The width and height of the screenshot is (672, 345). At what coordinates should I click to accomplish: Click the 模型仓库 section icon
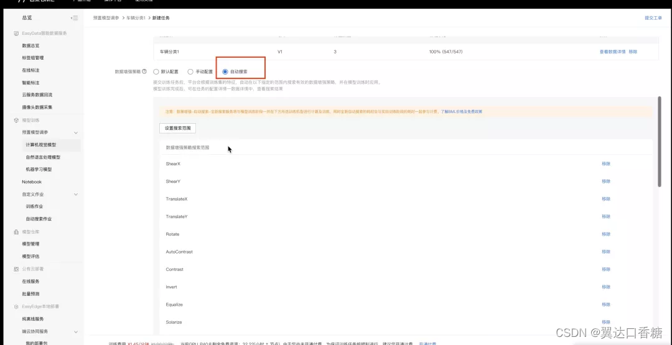coord(16,232)
